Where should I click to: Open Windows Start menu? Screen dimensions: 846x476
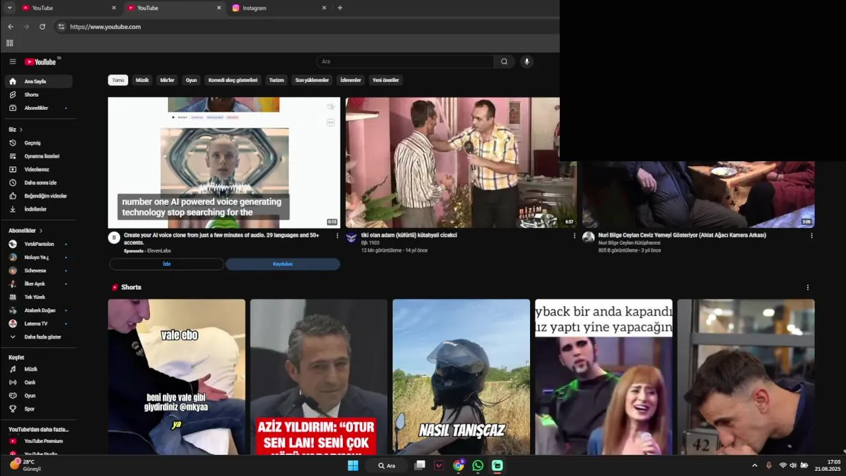point(353,465)
